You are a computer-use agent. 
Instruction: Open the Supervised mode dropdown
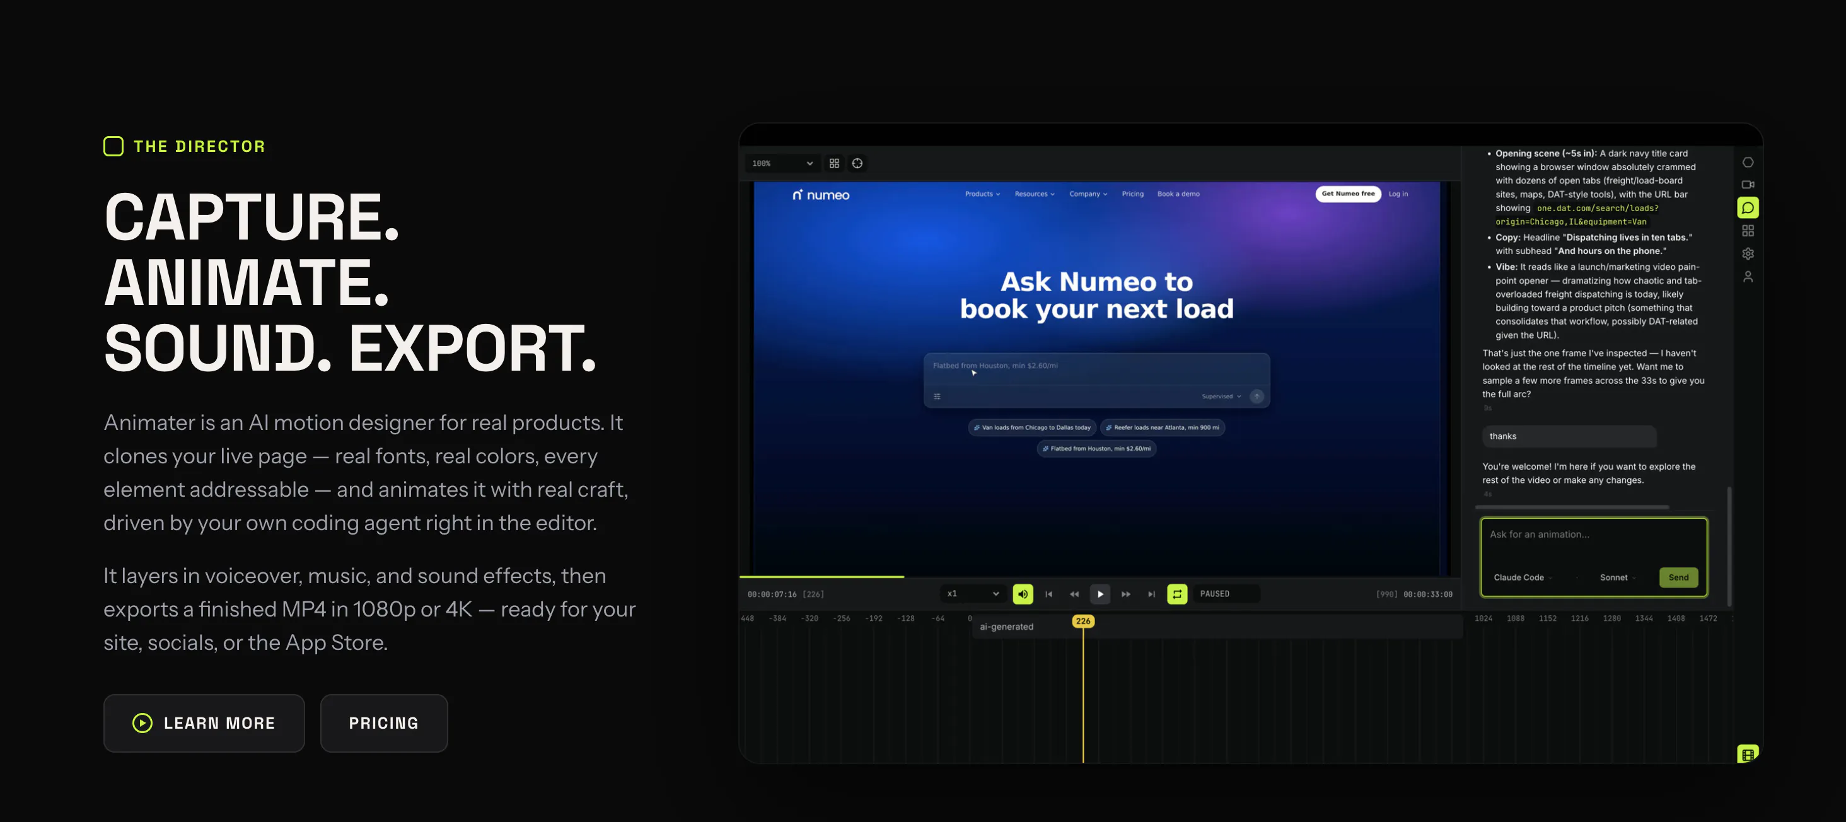click(1221, 397)
